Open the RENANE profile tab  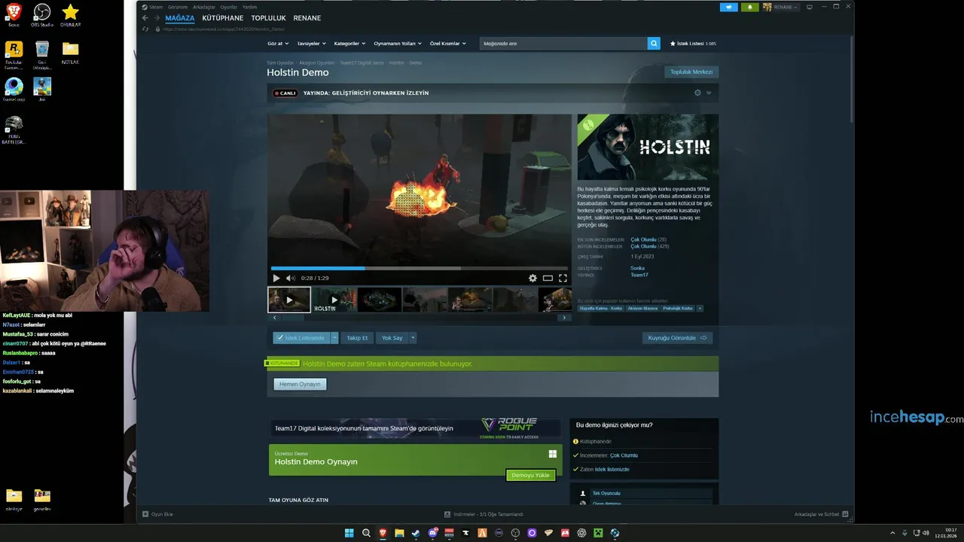(x=307, y=18)
